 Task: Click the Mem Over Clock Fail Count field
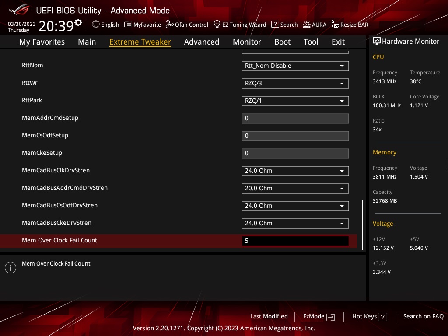(x=295, y=241)
